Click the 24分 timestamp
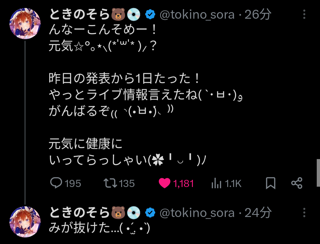This screenshot has width=320, height=244. pos(258,213)
